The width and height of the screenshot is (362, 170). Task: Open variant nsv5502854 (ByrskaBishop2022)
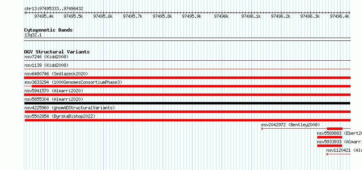pos(60,116)
